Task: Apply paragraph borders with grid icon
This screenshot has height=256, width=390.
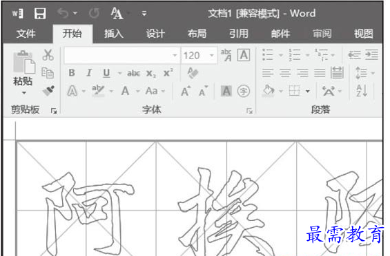Action: pyautogui.click(x=294, y=91)
